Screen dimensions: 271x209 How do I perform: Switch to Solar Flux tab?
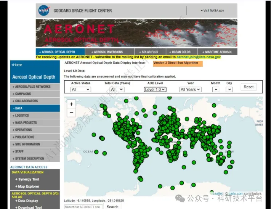(150, 52)
